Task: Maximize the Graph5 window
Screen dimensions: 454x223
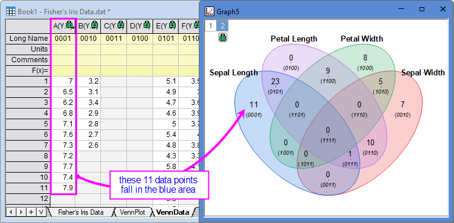Action: point(422,9)
